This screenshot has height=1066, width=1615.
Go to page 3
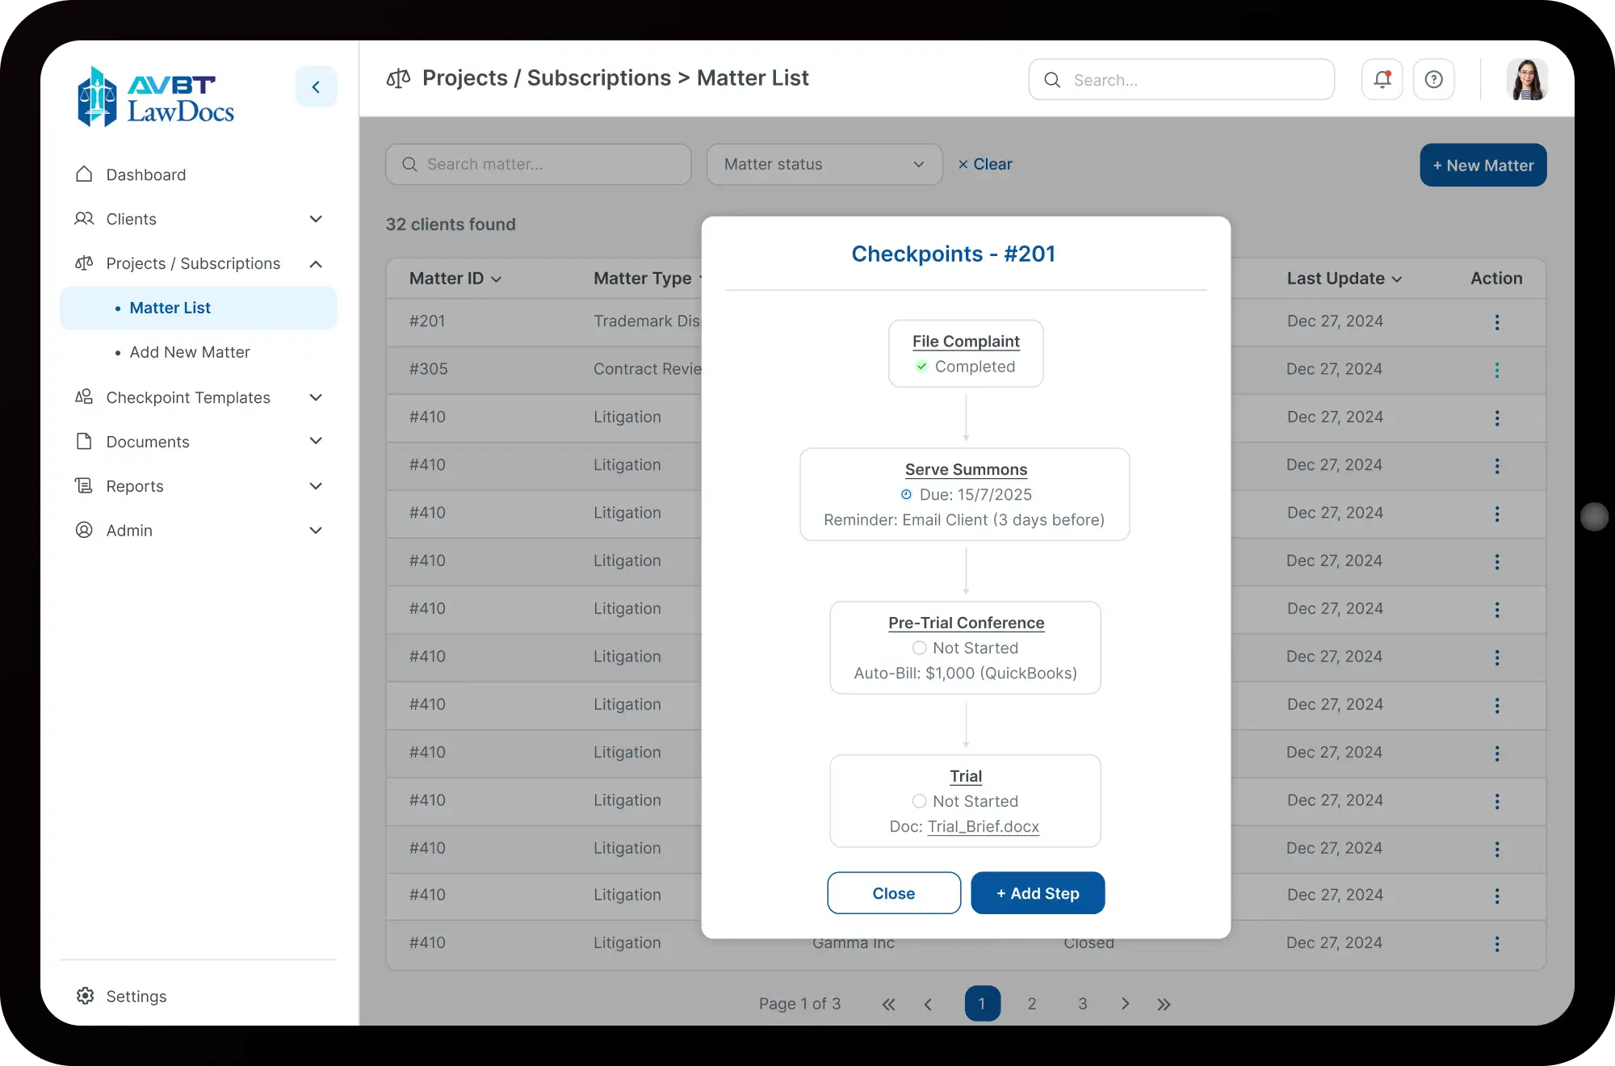point(1082,1004)
